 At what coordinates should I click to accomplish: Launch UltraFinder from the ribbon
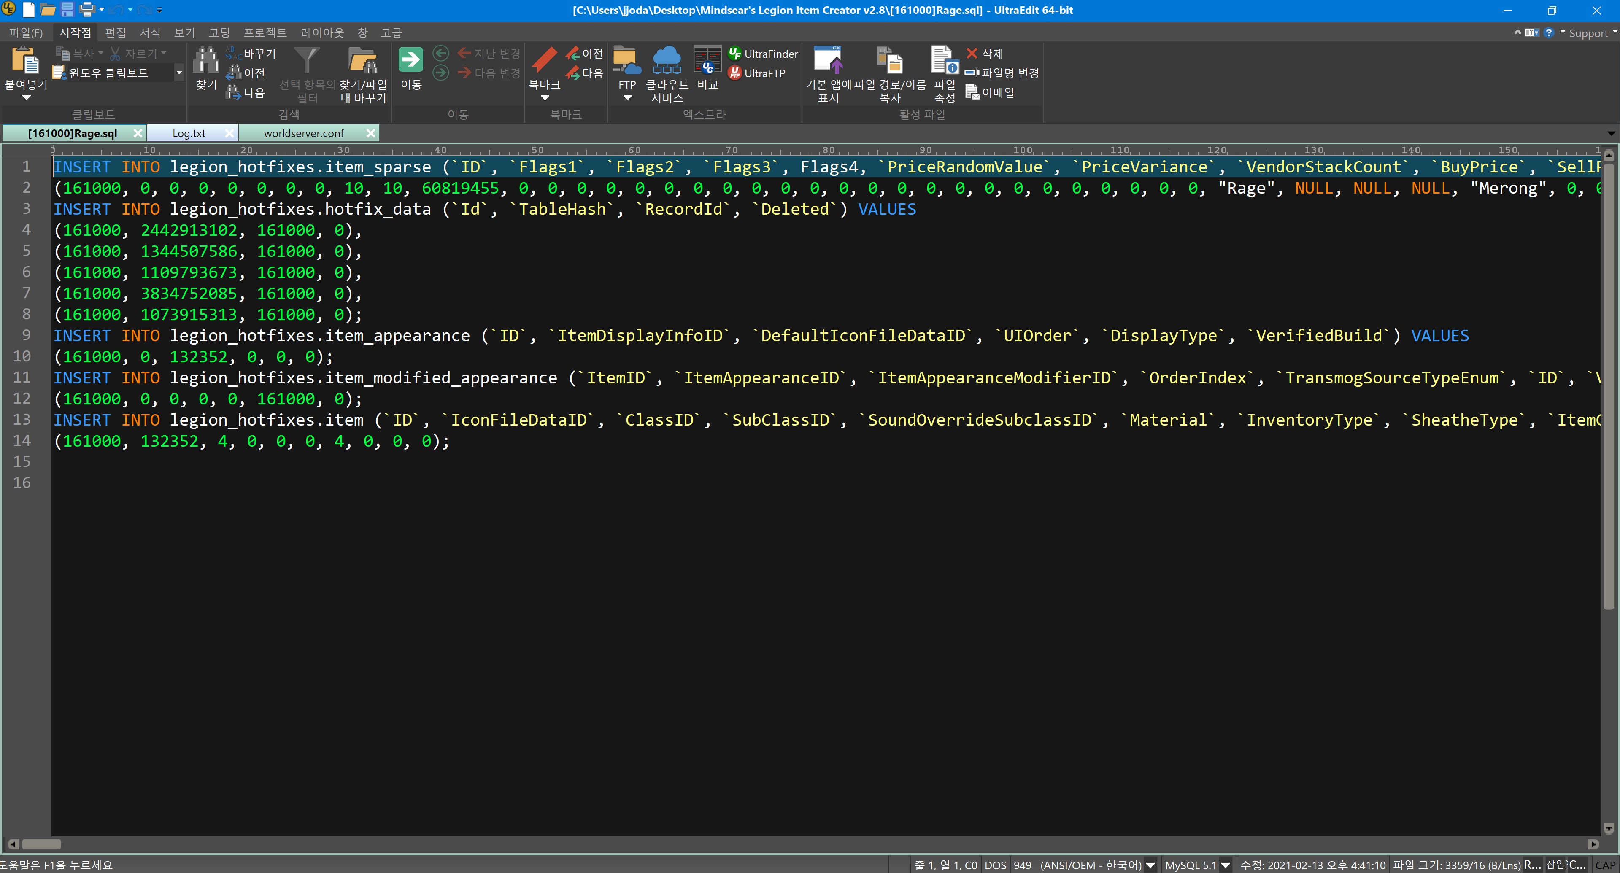pyautogui.click(x=763, y=54)
